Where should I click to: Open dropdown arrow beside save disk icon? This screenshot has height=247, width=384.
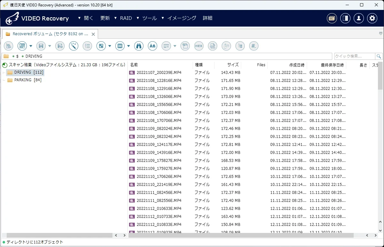50,46
